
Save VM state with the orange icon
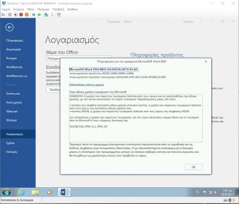tap(27, 15)
